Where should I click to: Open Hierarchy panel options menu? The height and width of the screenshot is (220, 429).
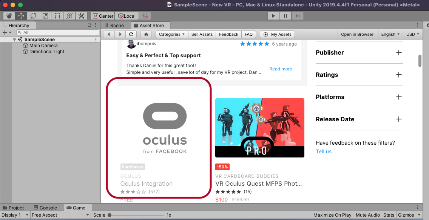[x=96, y=25]
